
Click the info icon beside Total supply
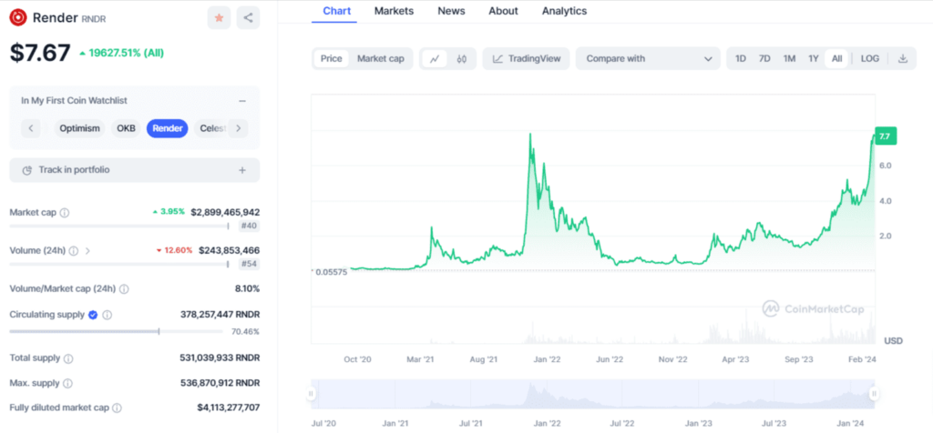[x=68, y=359]
